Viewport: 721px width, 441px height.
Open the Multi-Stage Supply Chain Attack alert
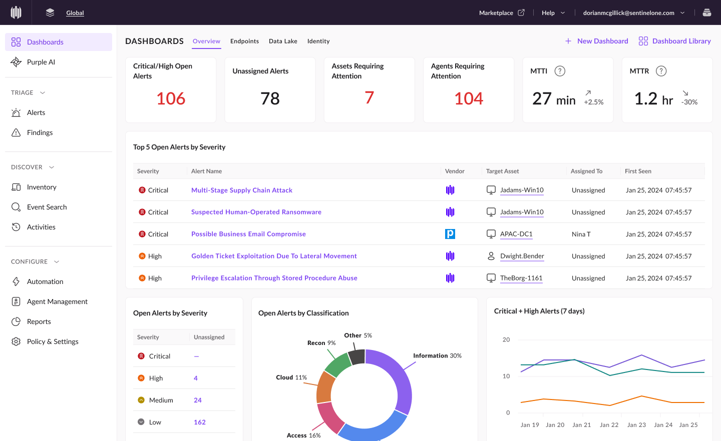[x=242, y=190]
